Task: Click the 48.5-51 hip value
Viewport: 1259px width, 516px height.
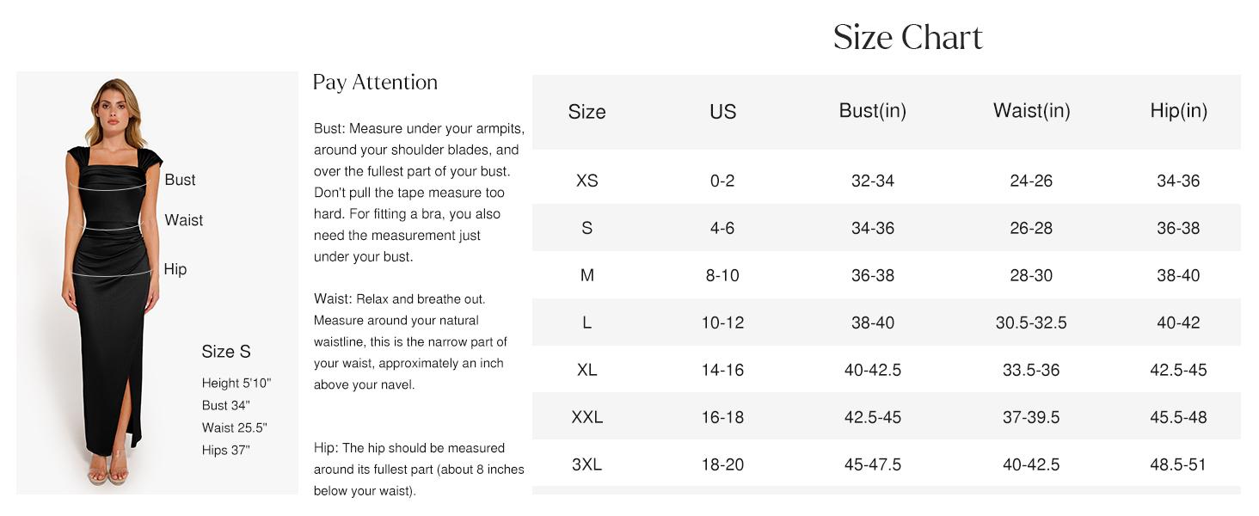Action: tap(1179, 464)
